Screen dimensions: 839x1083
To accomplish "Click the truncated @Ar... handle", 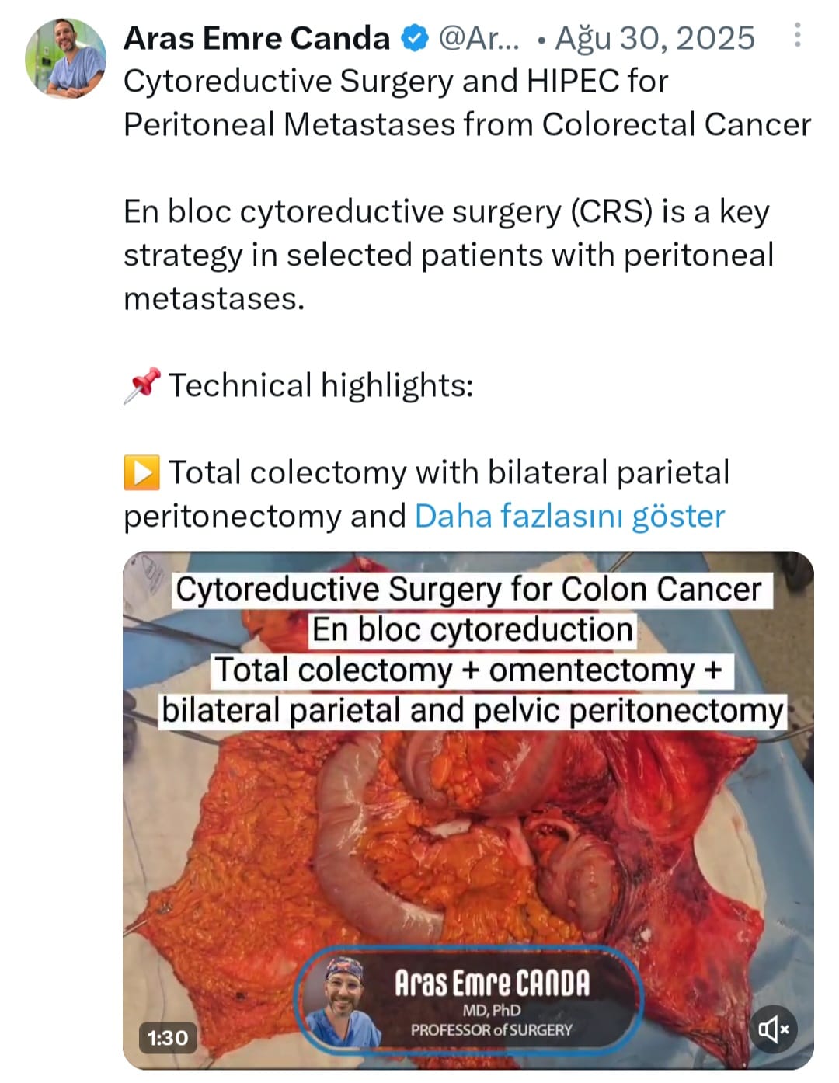I will point(479,38).
